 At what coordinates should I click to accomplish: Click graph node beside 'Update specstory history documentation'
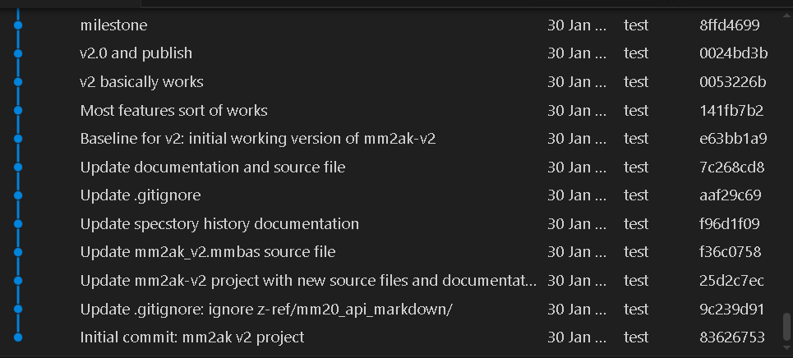[x=18, y=224]
